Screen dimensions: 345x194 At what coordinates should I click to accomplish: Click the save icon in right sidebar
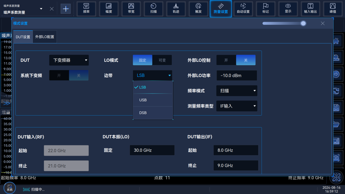pos(336,107)
